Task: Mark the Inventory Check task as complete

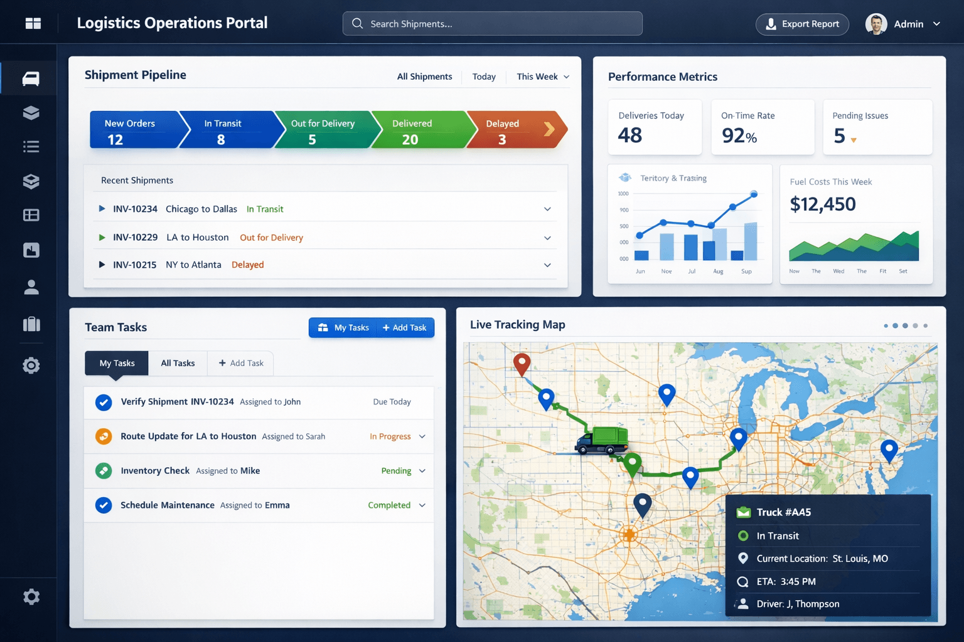Action: click(104, 471)
